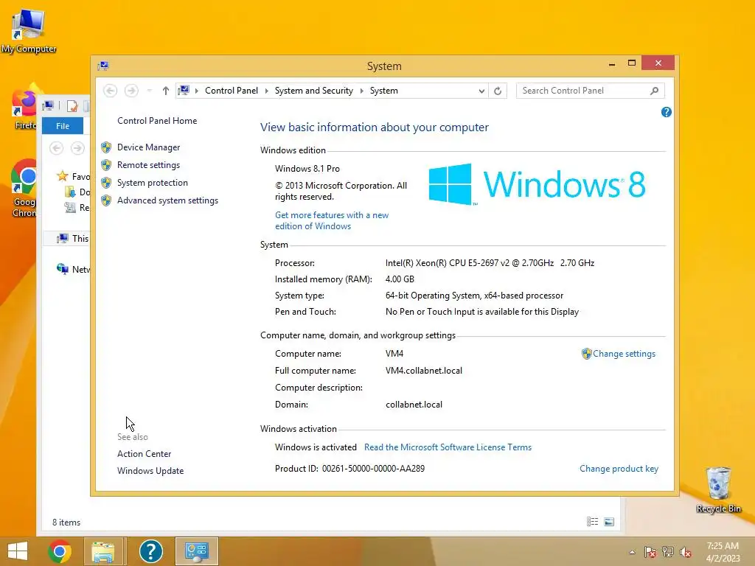The width and height of the screenshot is (755, 566).
Task: Click Control Panel breadcrumb segment
Action: pos(231,91)
